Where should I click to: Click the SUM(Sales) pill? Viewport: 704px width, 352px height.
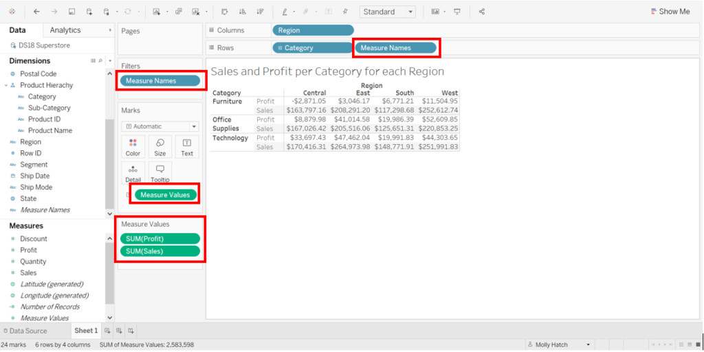159,250
